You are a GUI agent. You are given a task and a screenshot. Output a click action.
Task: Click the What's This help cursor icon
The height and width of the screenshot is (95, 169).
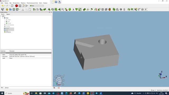tap(2, 9)
